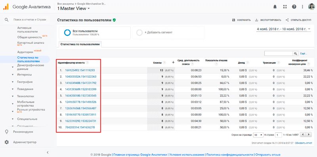Select Статистика по пользователям in sidebar
317x157 pixels.
pos(29,59)
